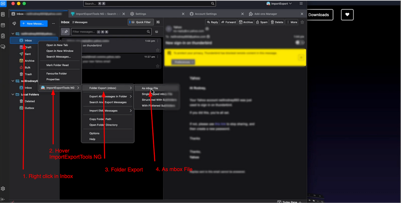Open ImportExportTools Options entry
This screenshot has height=203, width=401.
(108, 133)
